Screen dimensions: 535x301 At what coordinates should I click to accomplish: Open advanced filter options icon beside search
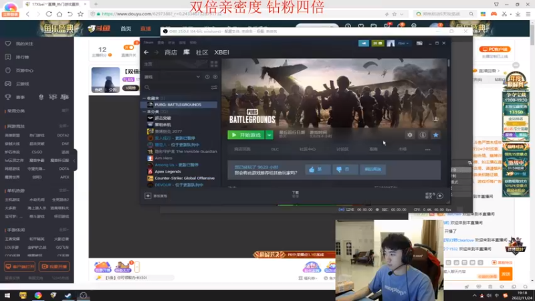point(214,88)
